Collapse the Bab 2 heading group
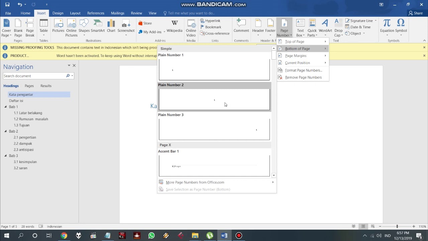 pos(5,131)
